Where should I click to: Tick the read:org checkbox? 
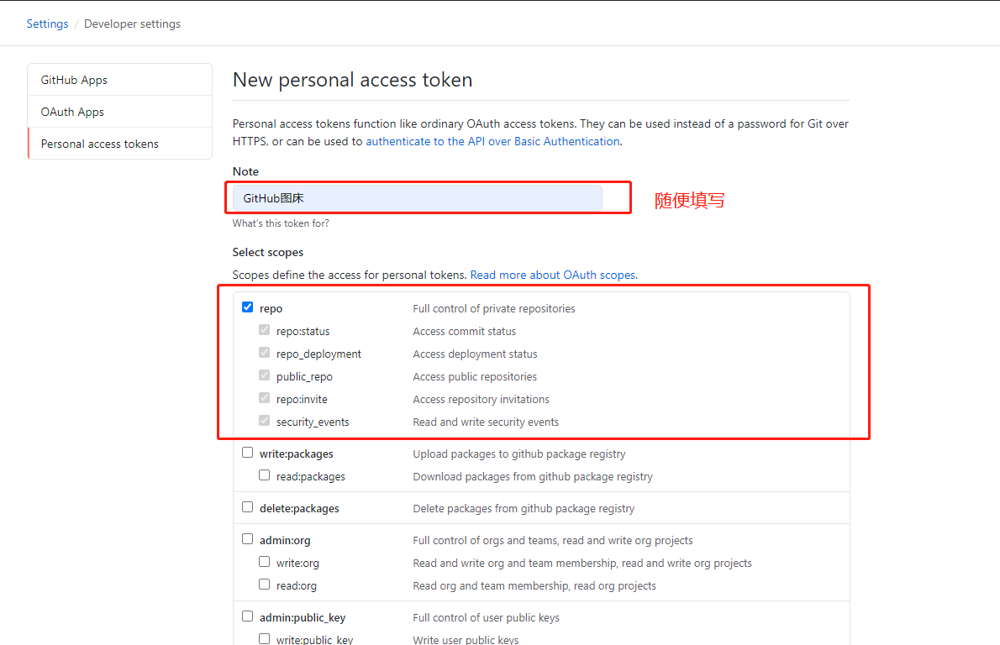[264, 585]
